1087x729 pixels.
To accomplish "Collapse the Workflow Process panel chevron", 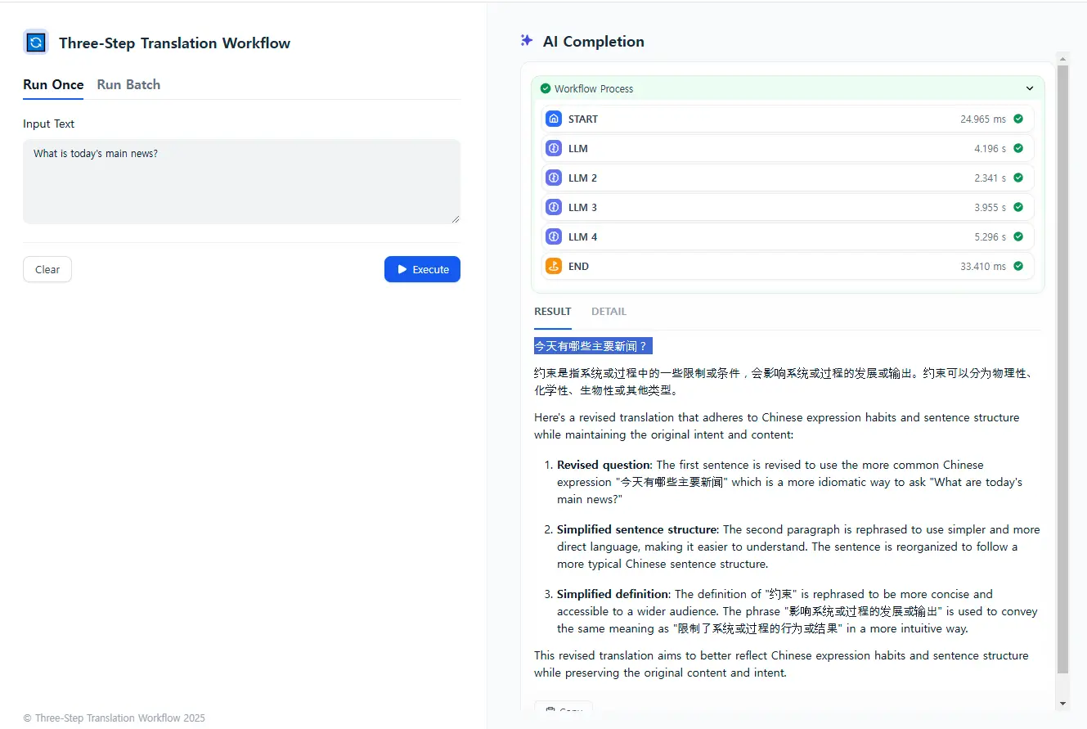I will [x=1030, y=88].
